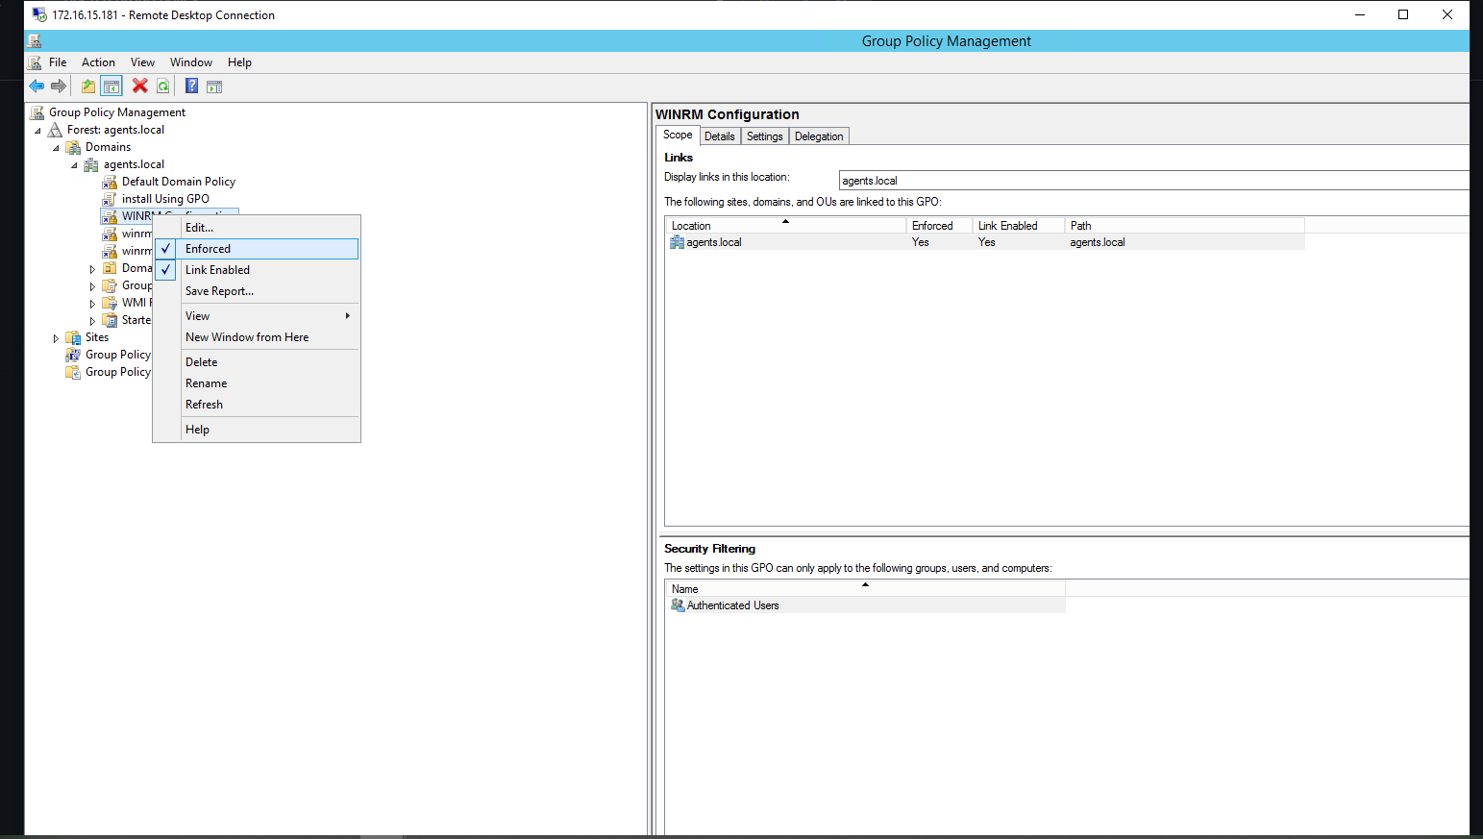Collapse the agents.local domain node
Image resolution: width=1483 pixels, height=839 pixels.
pyautogui.click(x=74, y=165)
